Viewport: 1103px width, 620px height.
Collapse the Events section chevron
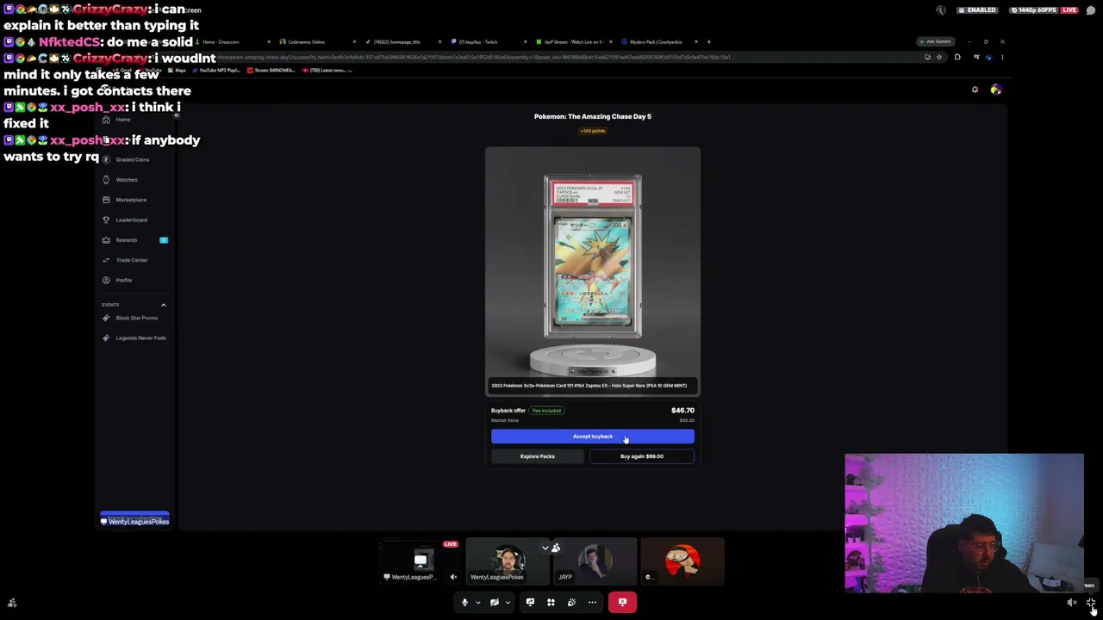click(x=163, y=305)
